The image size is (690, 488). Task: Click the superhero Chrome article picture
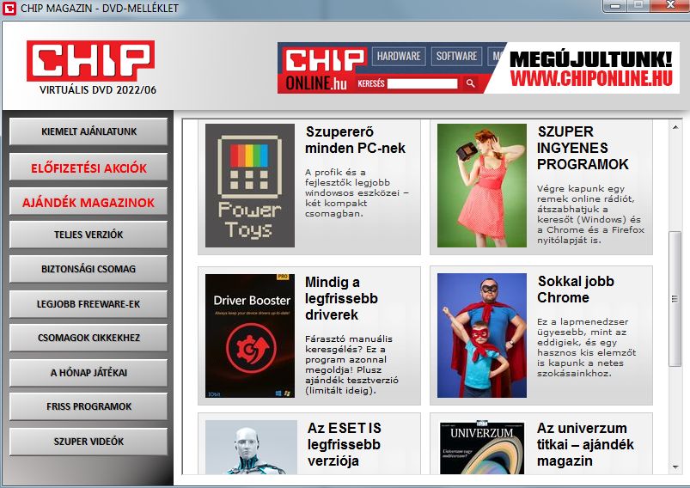(481, 335)
